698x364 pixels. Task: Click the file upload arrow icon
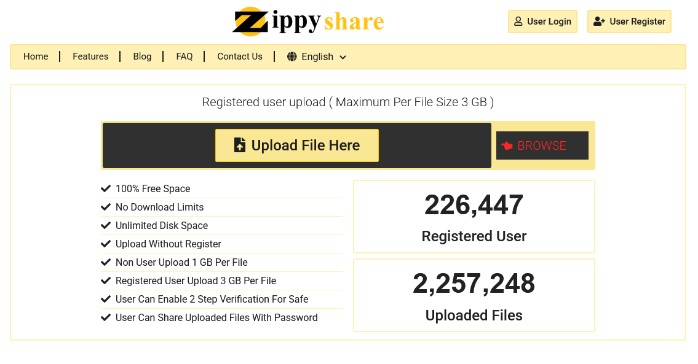click(x=240, y=145)
